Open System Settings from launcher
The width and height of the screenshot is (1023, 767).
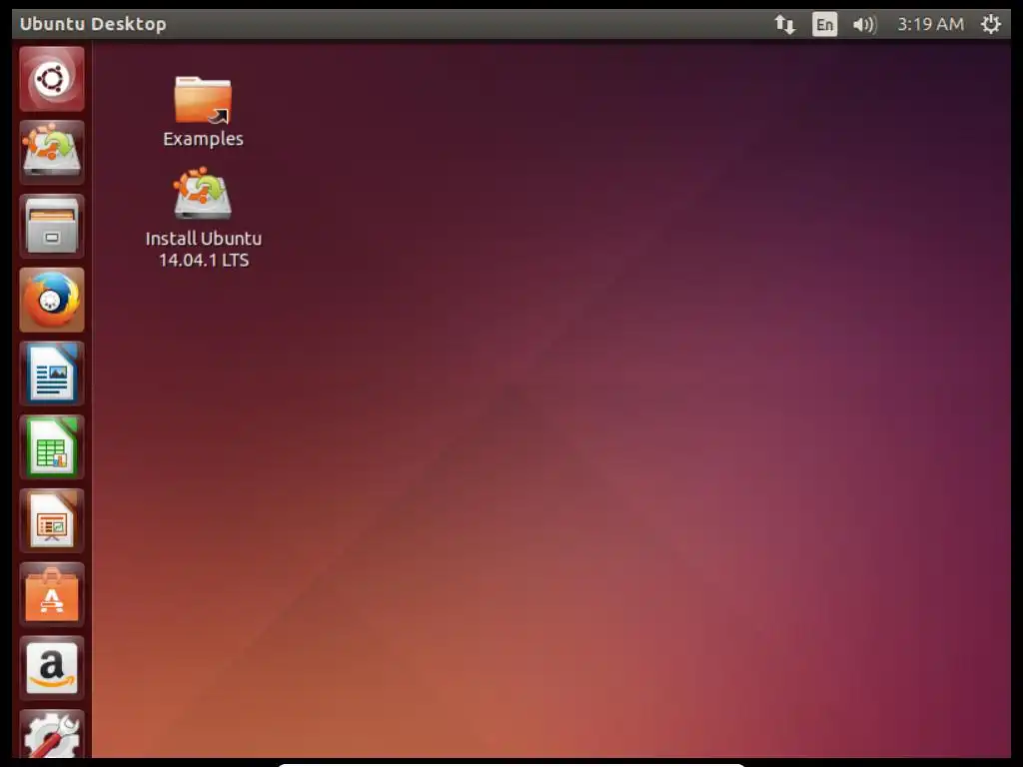click(52, 734)
